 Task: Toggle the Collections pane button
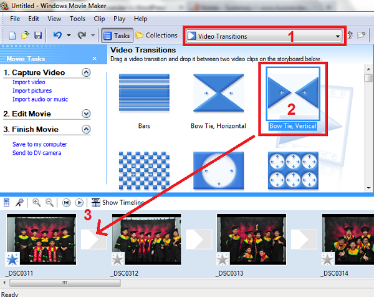click(156, 36)
